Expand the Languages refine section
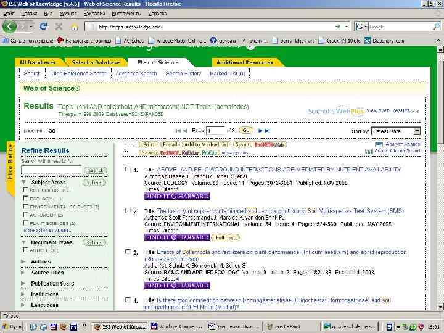Viewport: 444px width, 333px height. [x=23, y=305]
